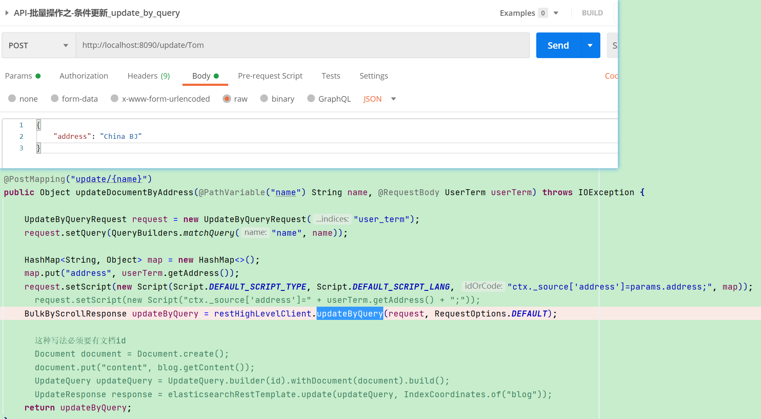
Task: Open the Examples dropdown
Action: point(529,13)
